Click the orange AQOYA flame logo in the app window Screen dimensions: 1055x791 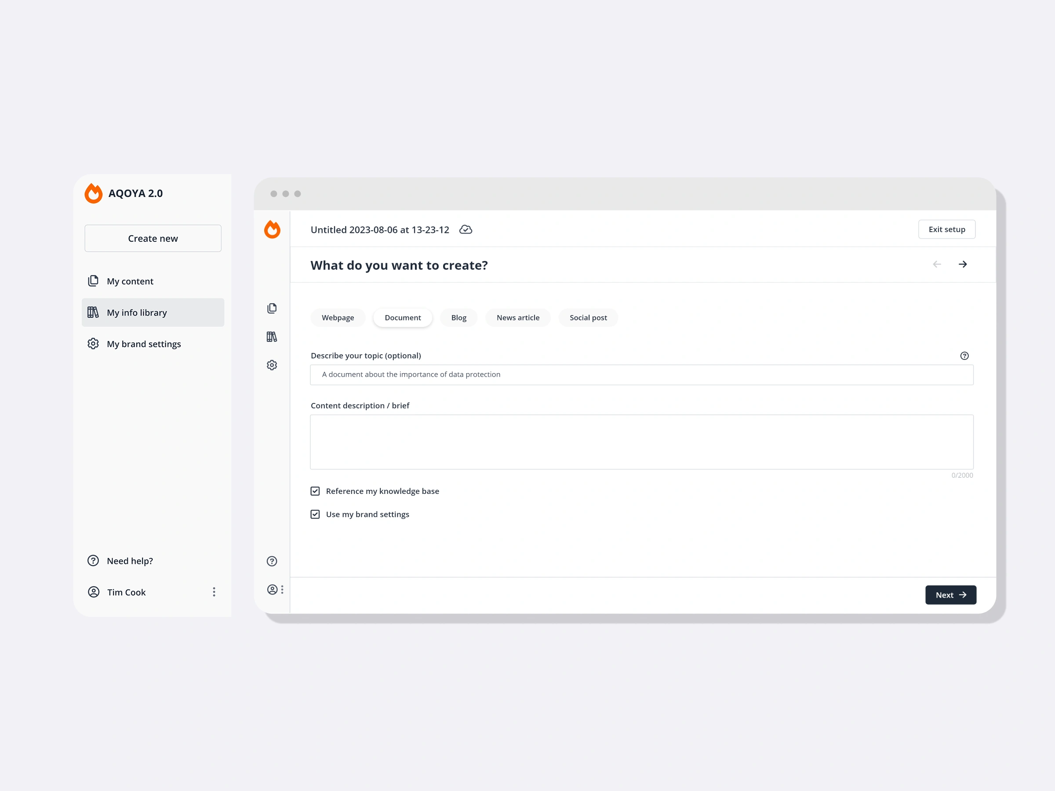click(x=272, y=229)
